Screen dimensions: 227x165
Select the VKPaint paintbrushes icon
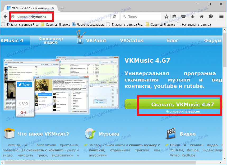tap(80, 35)
